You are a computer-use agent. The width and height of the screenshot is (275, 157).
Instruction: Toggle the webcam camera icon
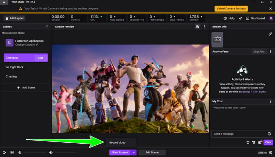pos(4,153)
